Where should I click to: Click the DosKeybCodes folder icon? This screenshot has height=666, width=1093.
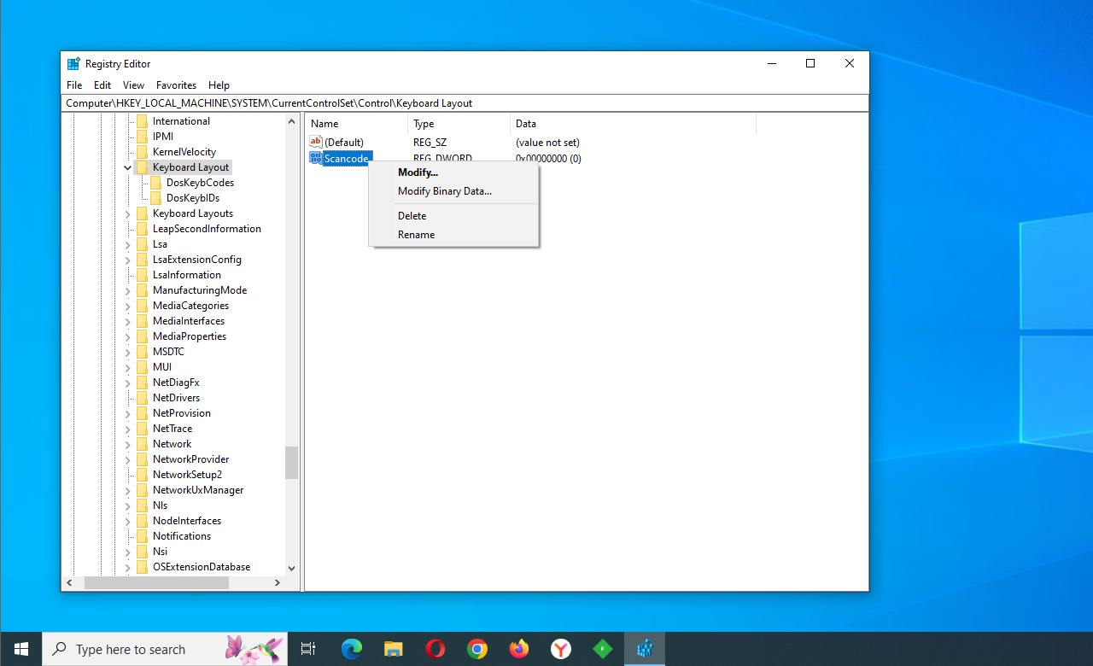coord(156,183)
